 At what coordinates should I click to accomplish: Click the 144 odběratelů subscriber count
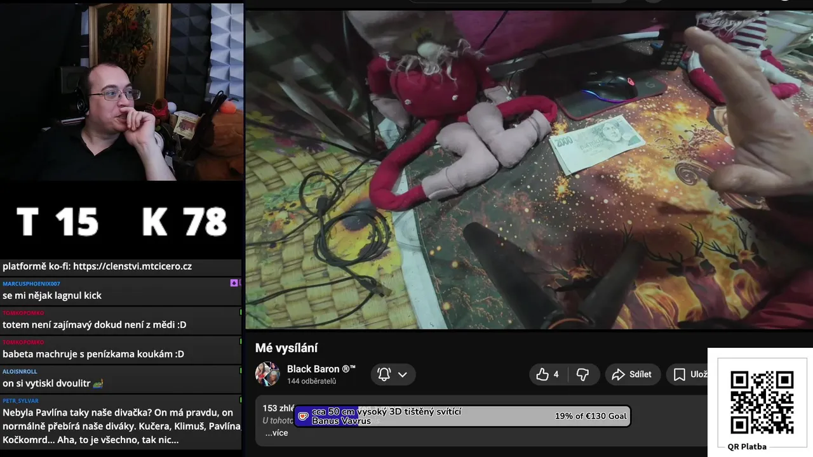[312, 381]
